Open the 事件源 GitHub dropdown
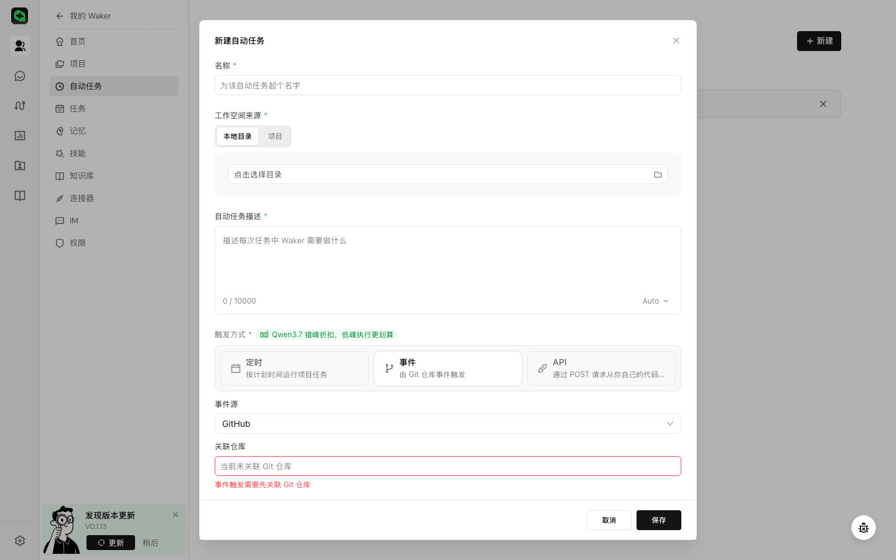The height and width of the screenshot is (560, 896). pyautogui.click(x=448, y=424)
